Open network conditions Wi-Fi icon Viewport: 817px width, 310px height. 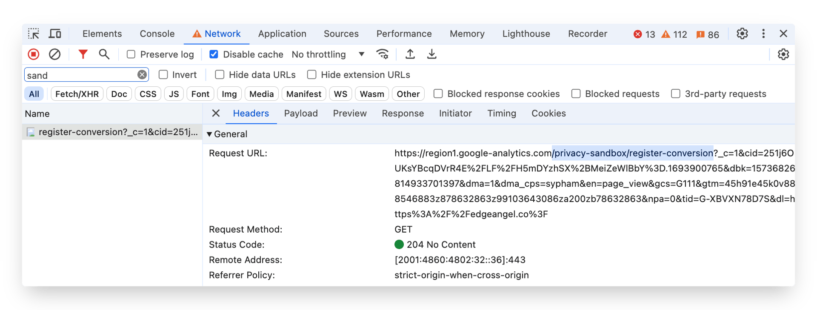[383, 54]
